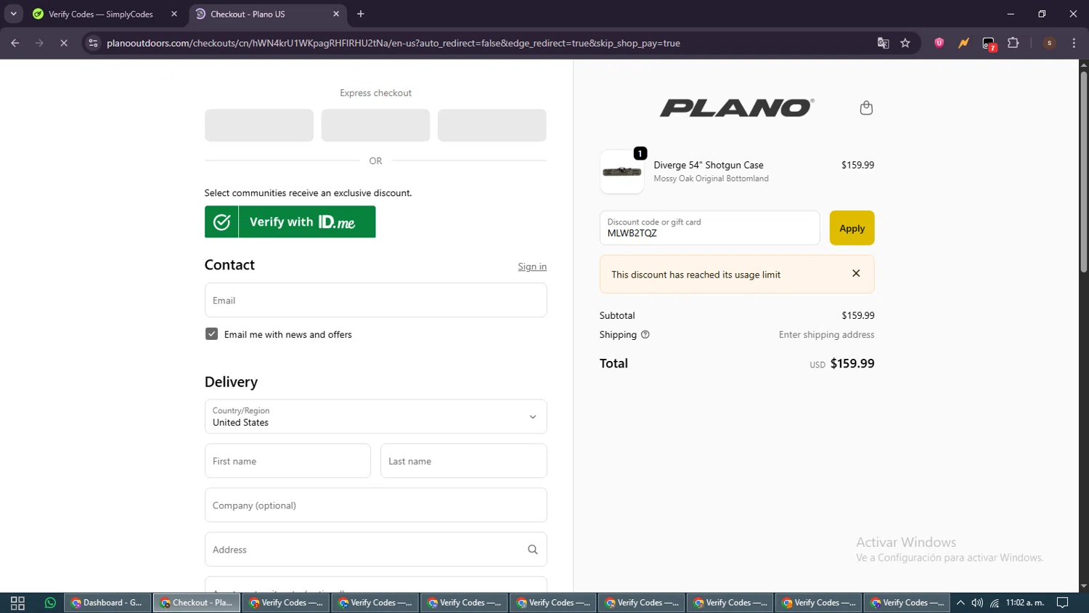Open the Windows notification center

(1063, 603)
